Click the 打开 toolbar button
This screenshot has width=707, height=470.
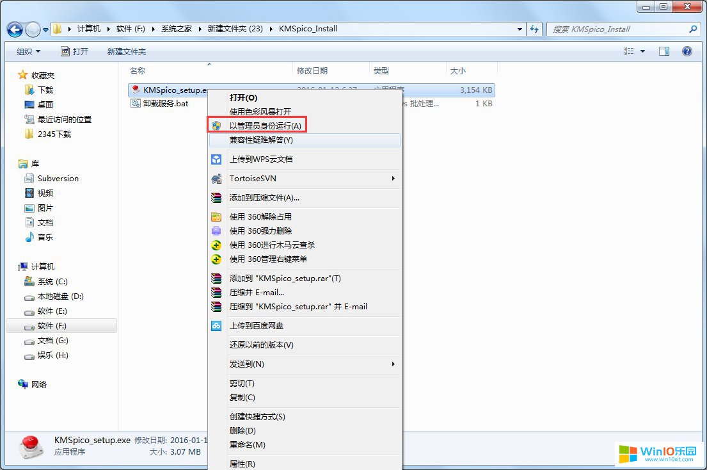coord(75,51)
